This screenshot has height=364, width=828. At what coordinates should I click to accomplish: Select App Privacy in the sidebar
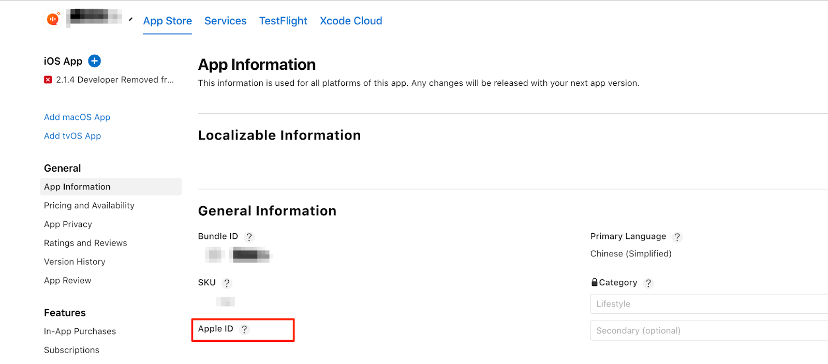(68, 224)
